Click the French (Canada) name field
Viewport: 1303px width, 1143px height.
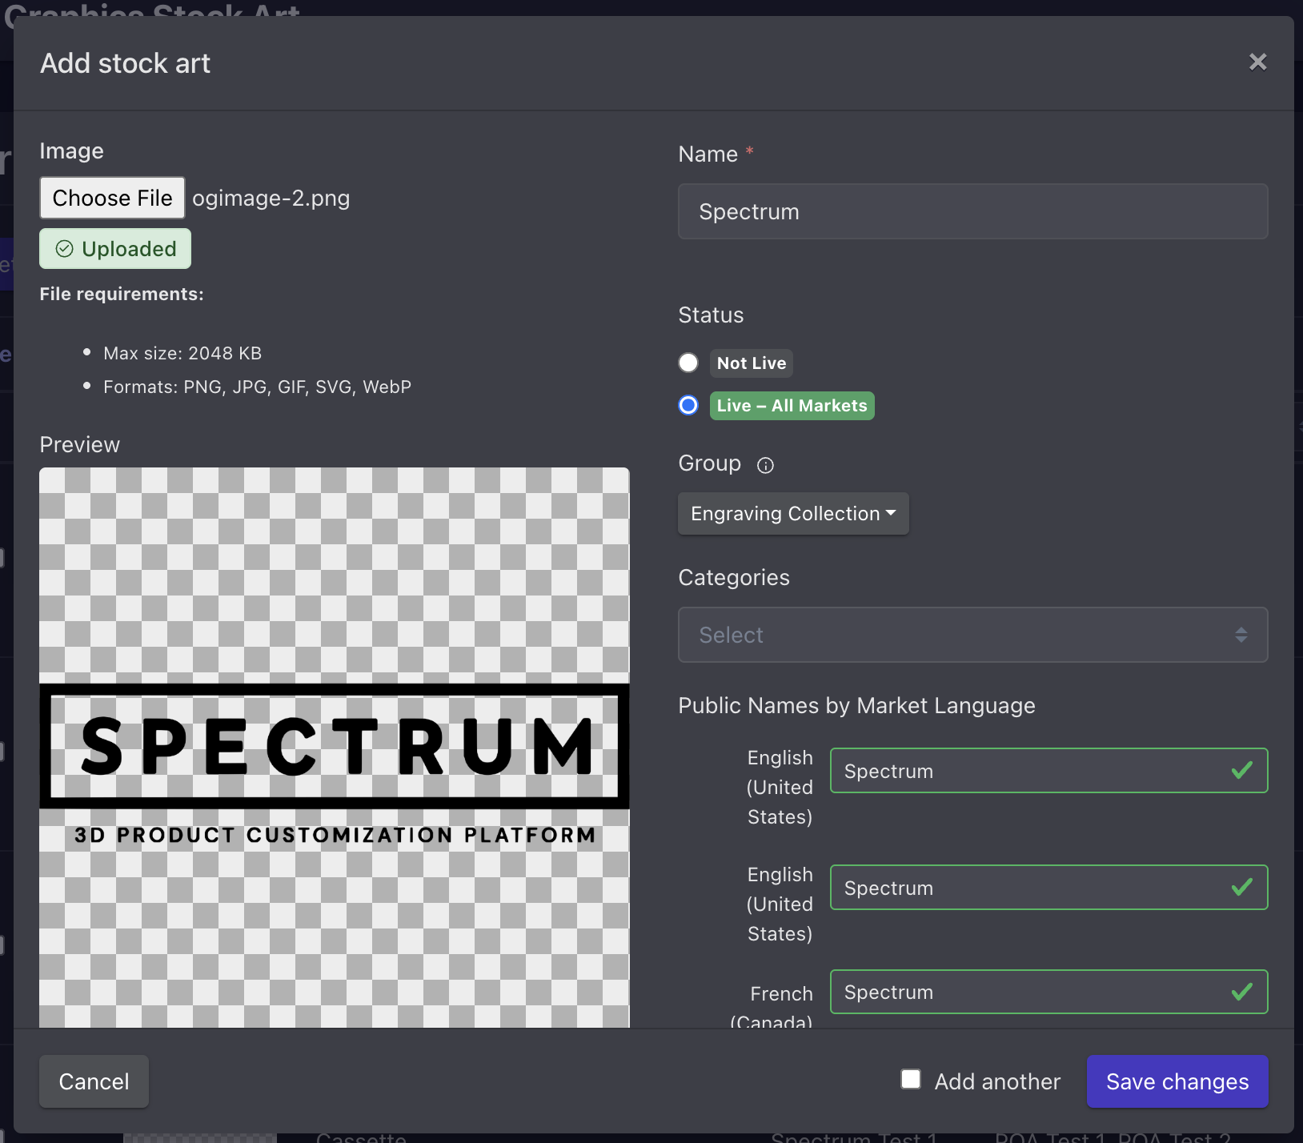tap(1048, 993)
